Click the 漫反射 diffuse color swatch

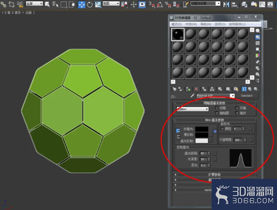[x=202, y=135]
